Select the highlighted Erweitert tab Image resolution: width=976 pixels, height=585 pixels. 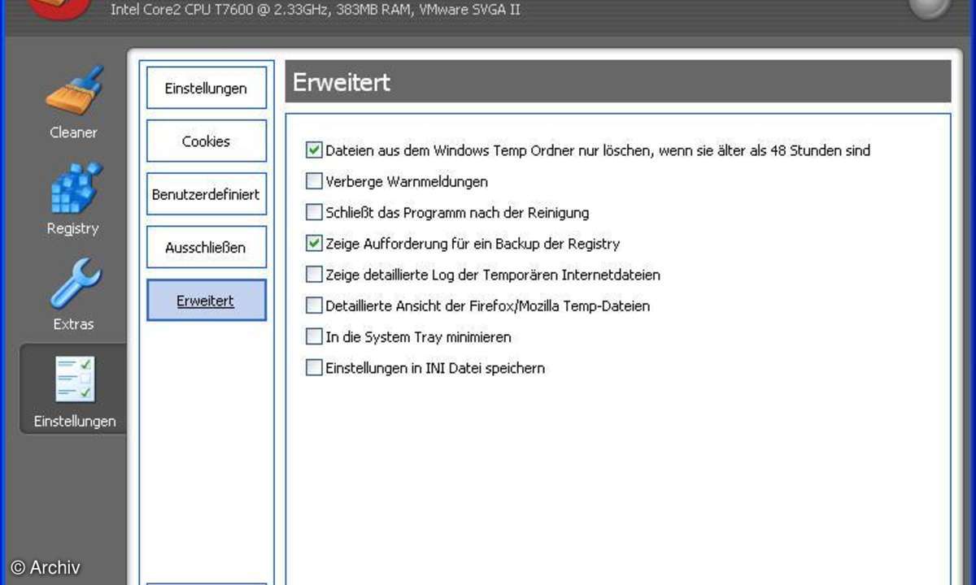point(206,301)
